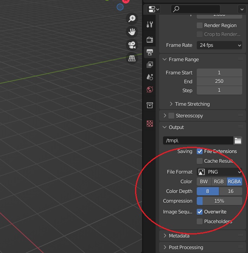Switch to the Render properties tab
248x253 pixels.
[x=150, y=40]
